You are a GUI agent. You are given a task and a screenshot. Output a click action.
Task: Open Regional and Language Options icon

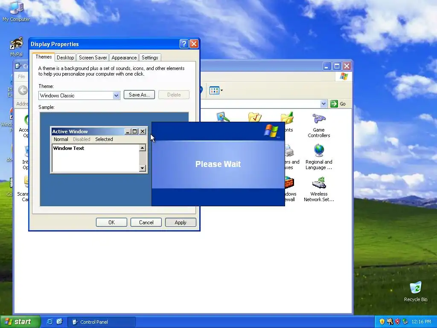[x=318, y=157]
